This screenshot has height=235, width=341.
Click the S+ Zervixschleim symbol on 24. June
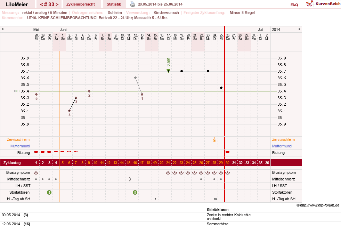tap(214, 140)
